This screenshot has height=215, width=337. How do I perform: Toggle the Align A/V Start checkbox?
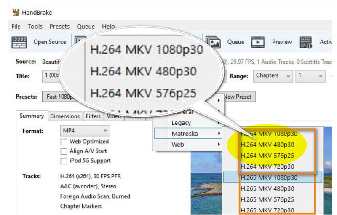coord(64,151)
